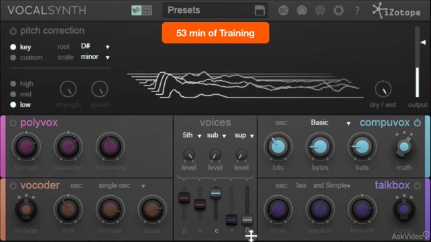
Task: Select the custom radio option
Action: point(13,57)
